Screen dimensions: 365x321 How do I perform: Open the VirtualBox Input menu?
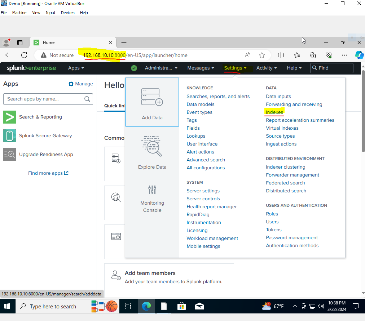pyautogui.click(x=50, y=13)
